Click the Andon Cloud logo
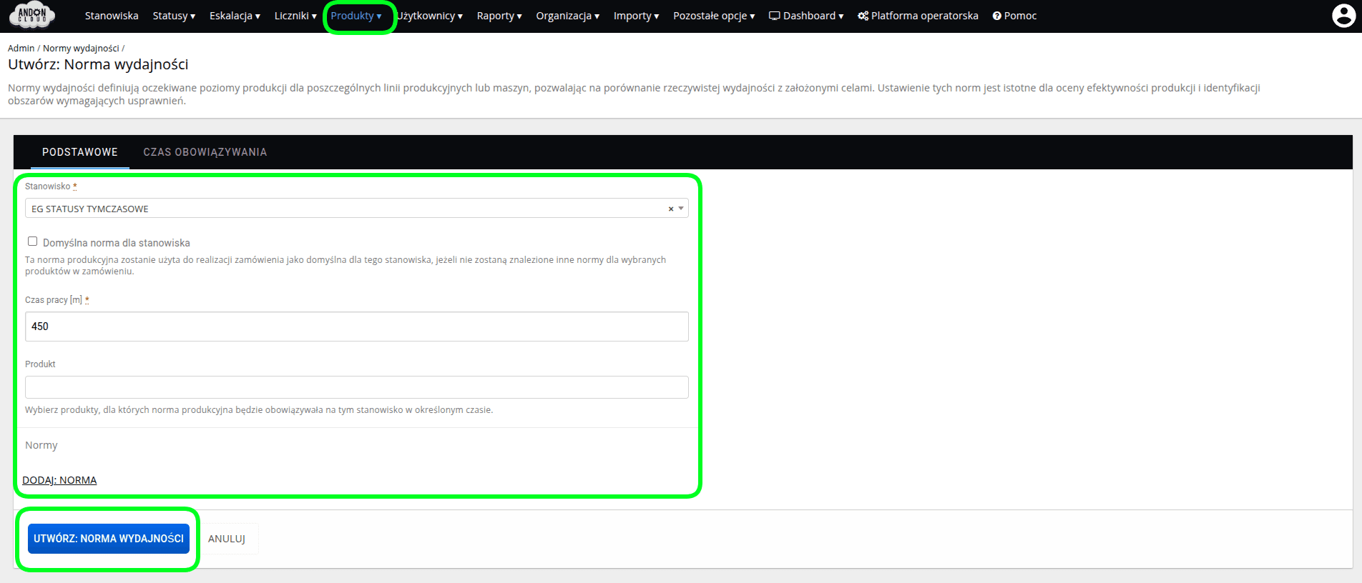 pos(32,16)
